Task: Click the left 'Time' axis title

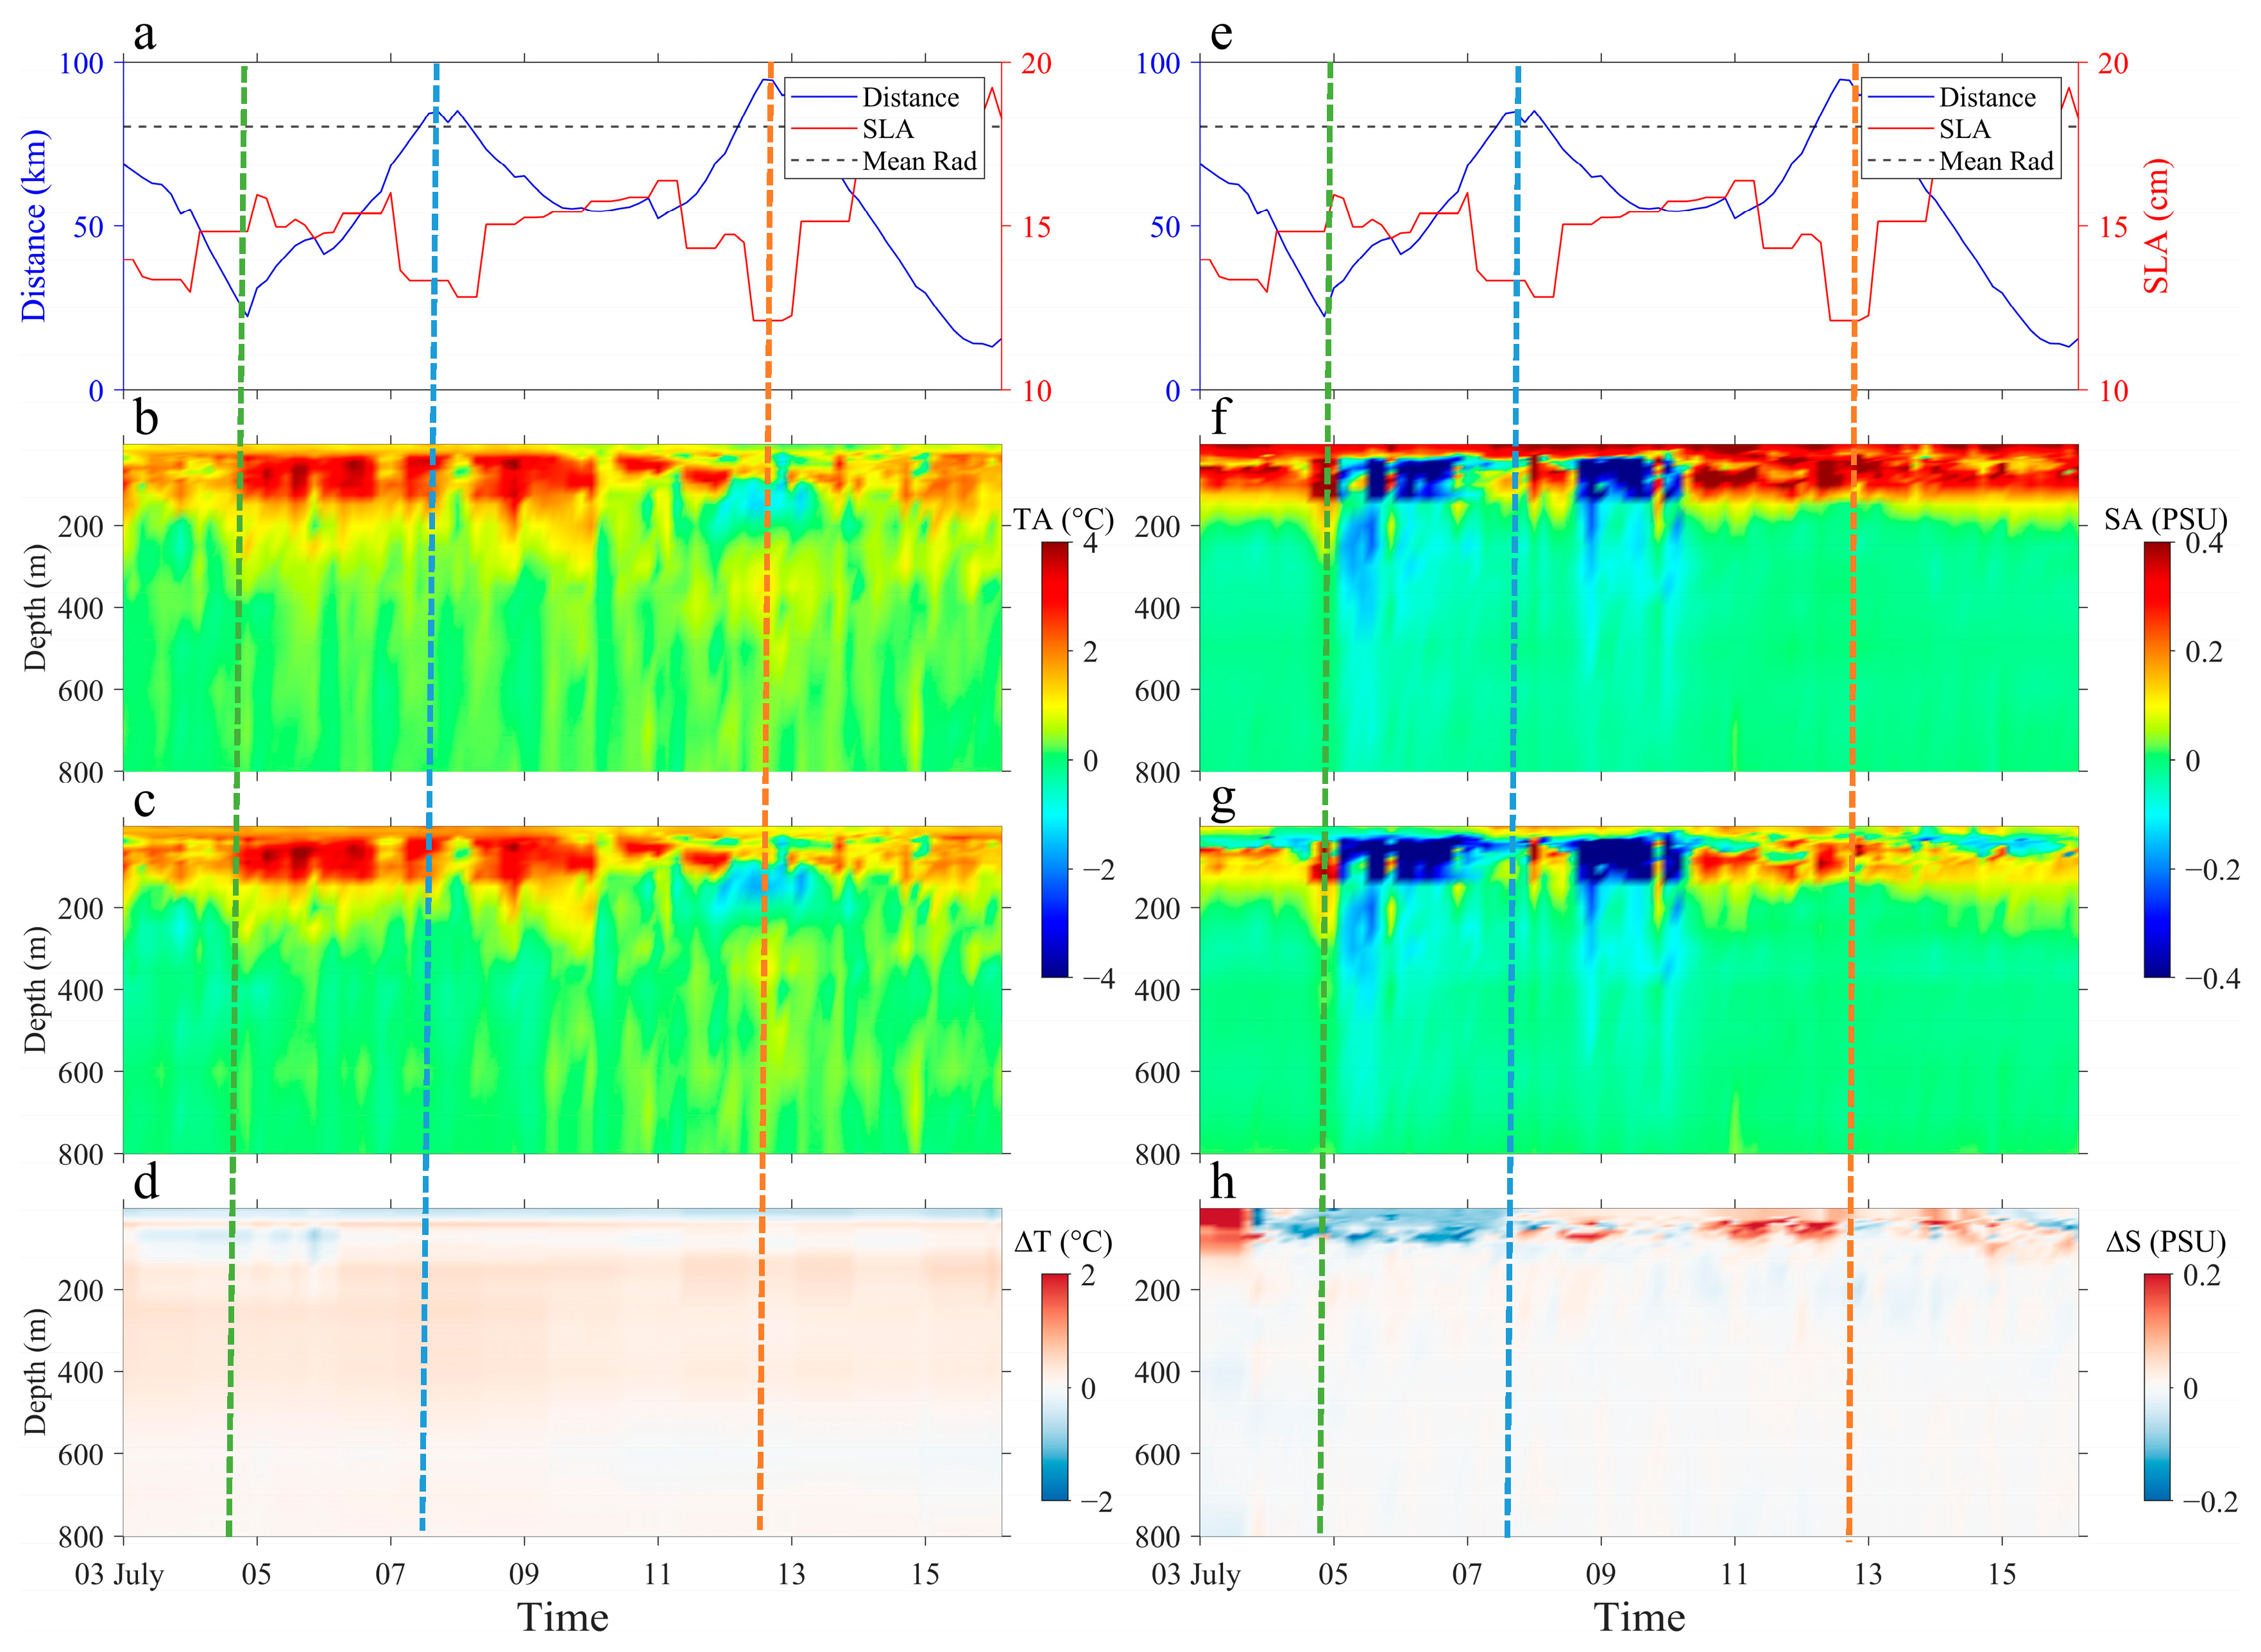Action: 562,1616
